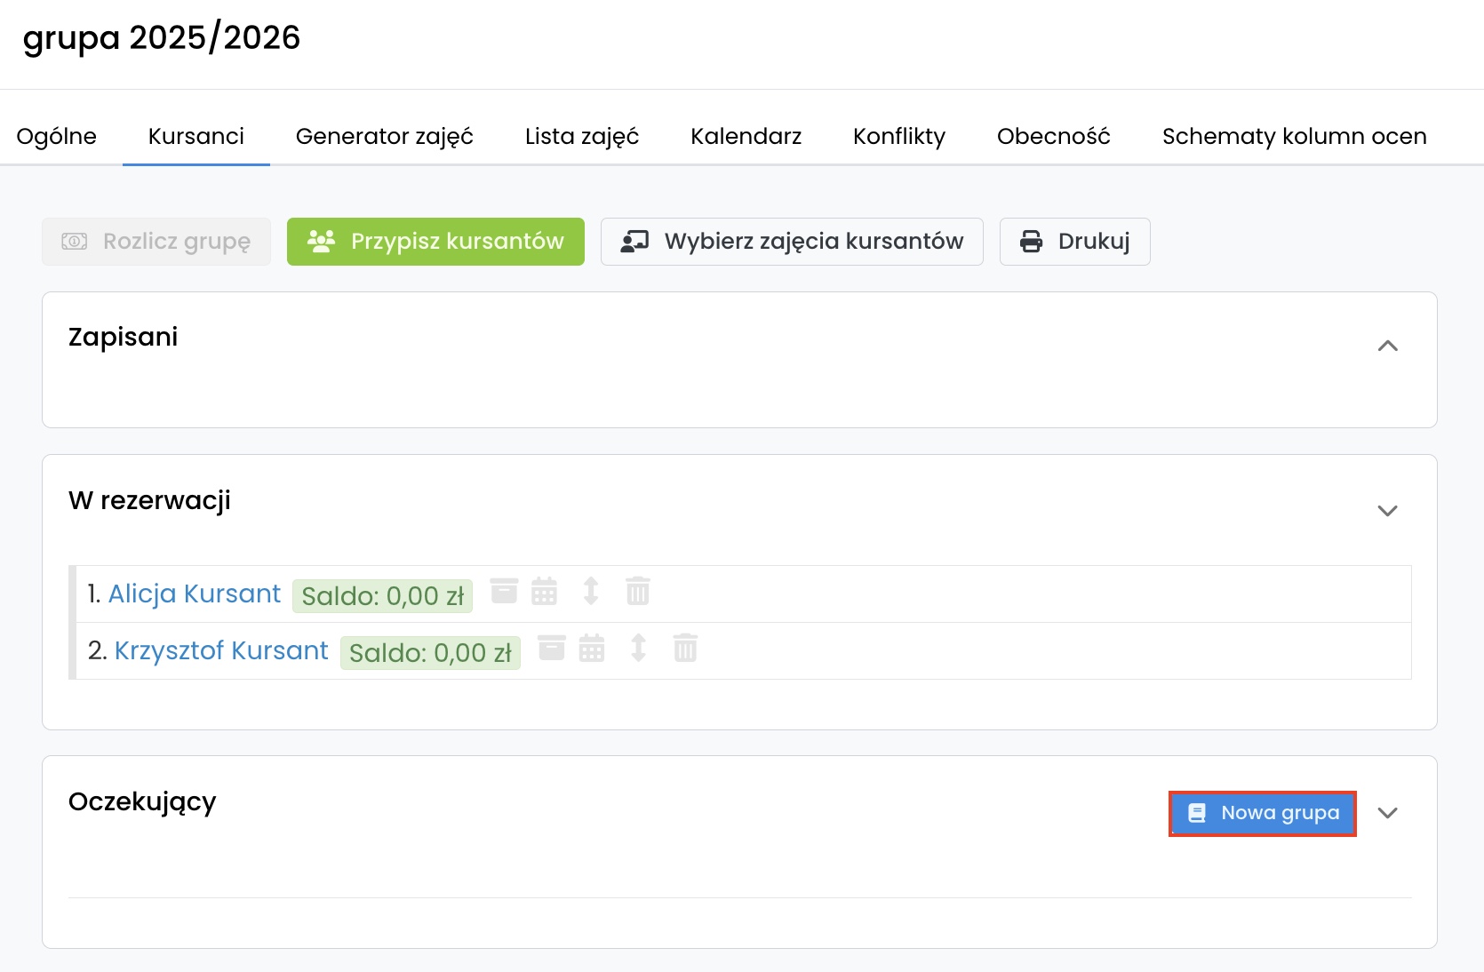This screenshot has height=972, width=1484.
Task: Expand the Oczekujący section chevron
Action: click(x=1387, y=813)
